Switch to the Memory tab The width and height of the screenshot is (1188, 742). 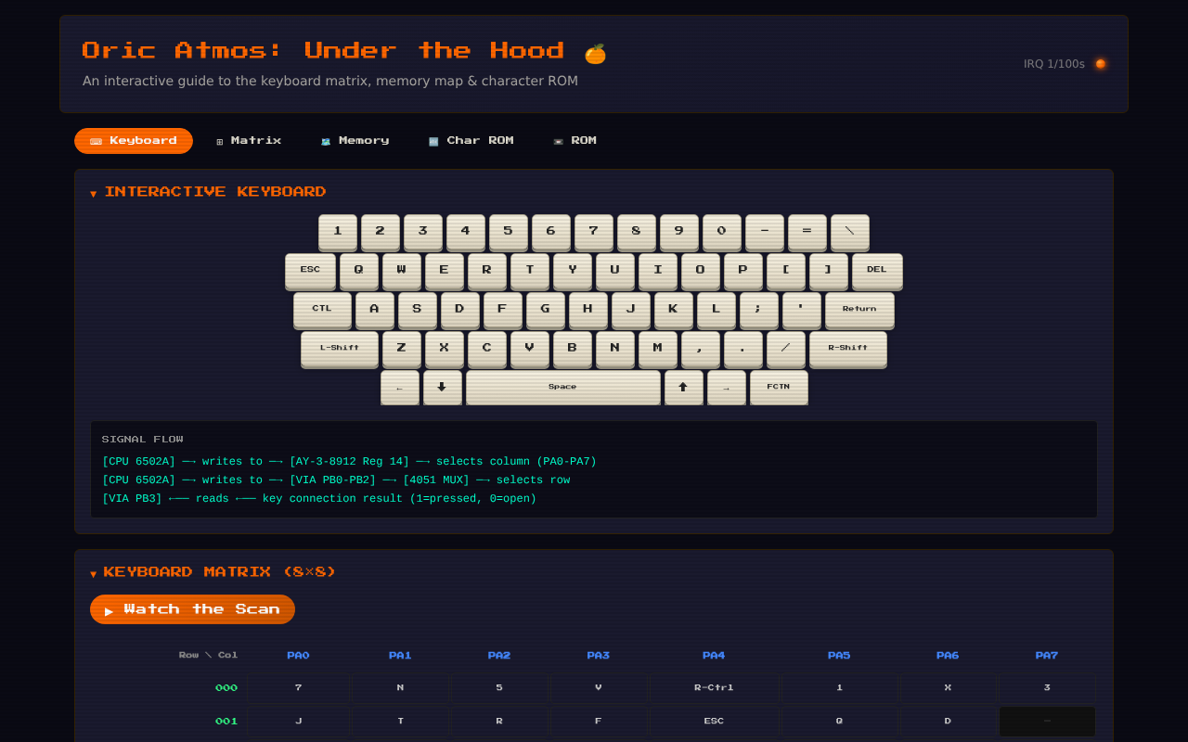coord(355,140)
